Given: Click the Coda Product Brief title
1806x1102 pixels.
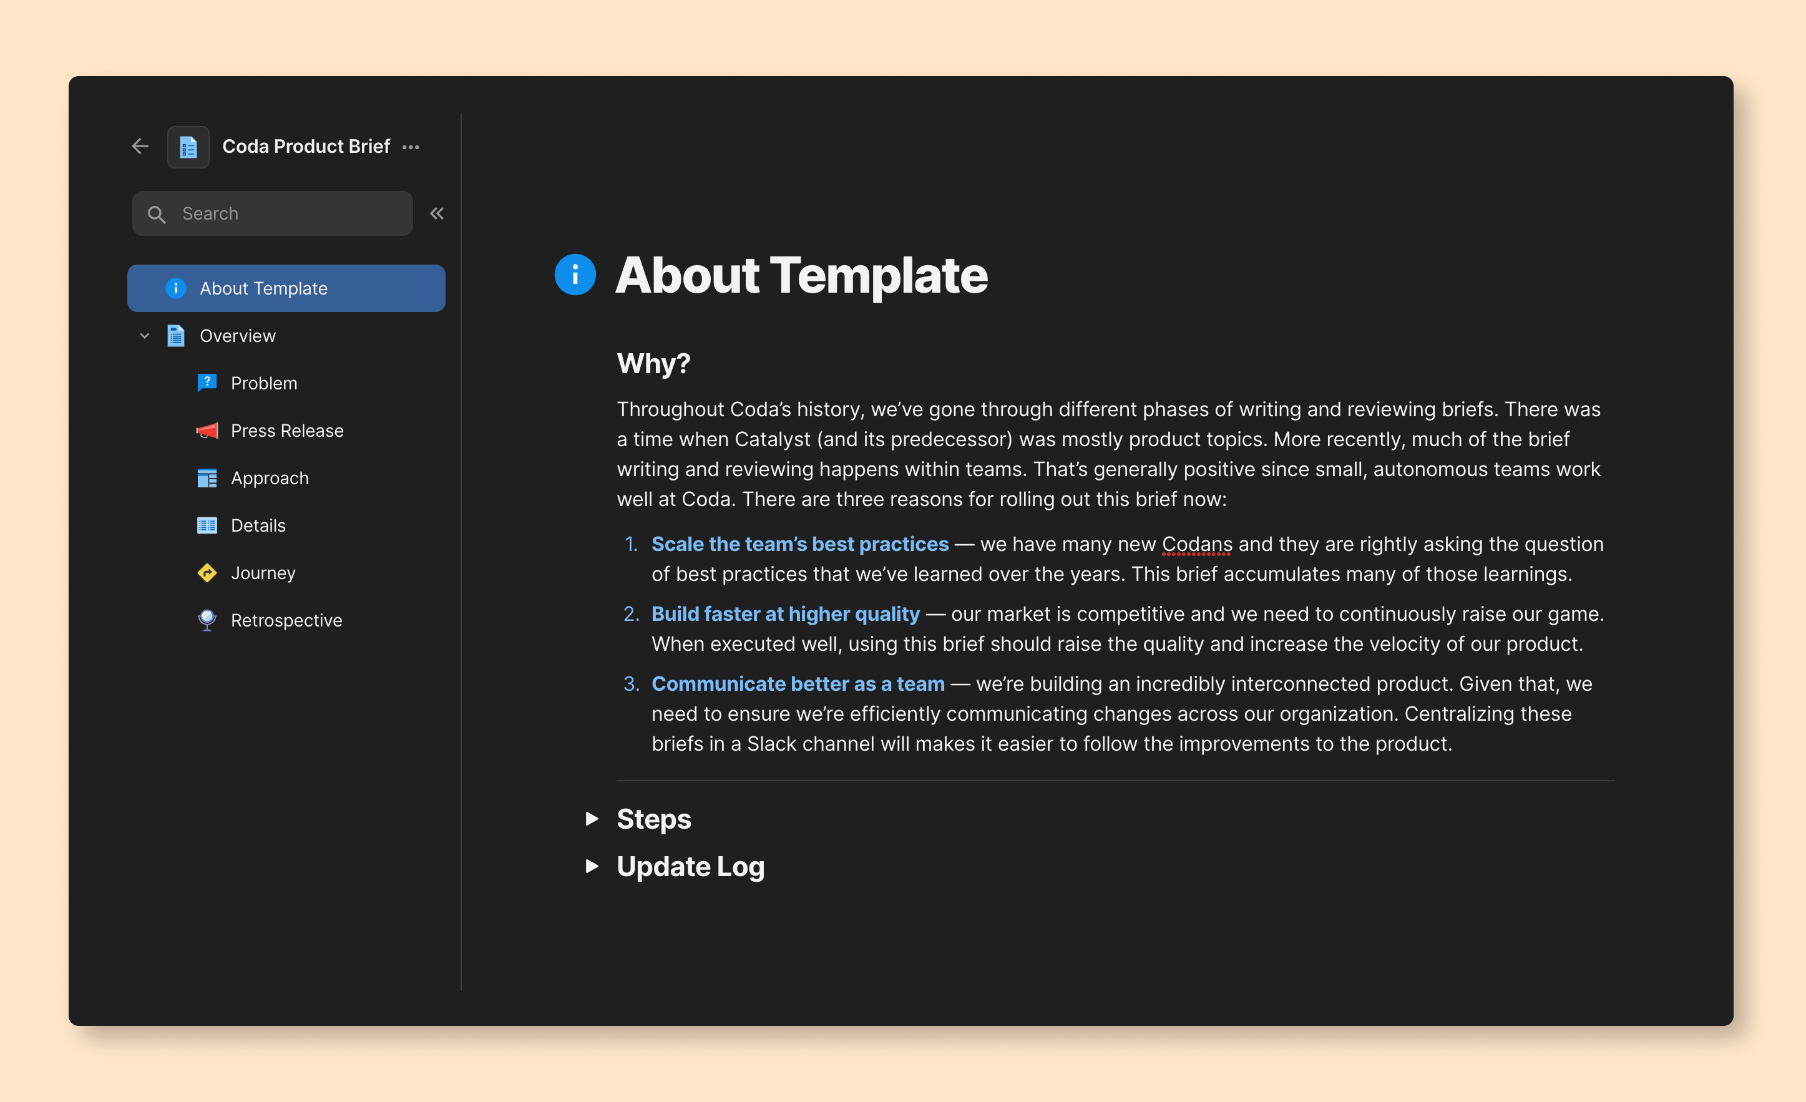Looking at the screenshot, I should click(306, 147).
